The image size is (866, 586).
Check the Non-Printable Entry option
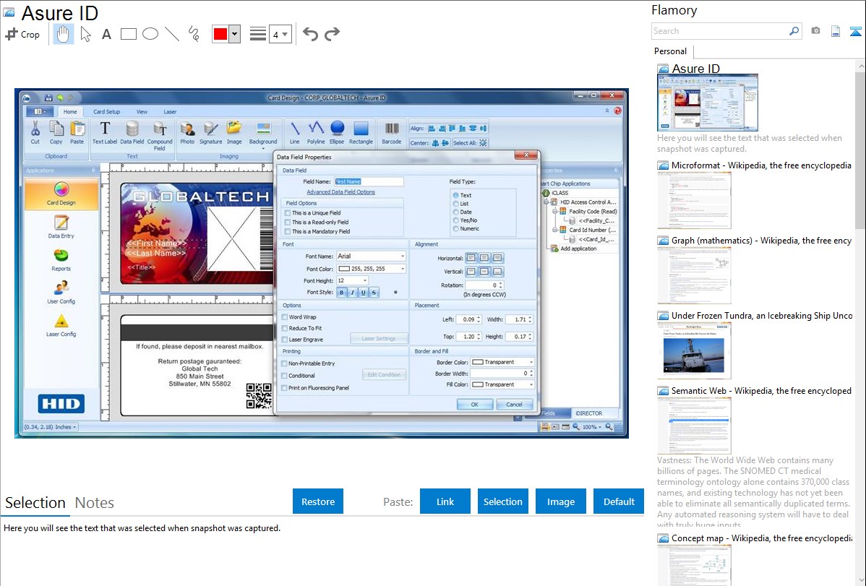284,363
